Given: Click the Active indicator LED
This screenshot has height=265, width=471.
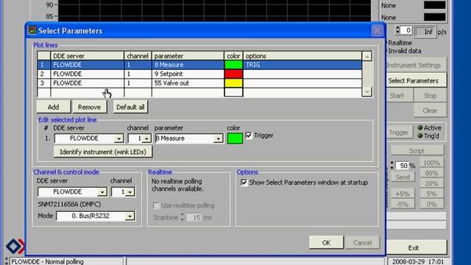Looking at the screenshot, I should click(x=420, y=127).
